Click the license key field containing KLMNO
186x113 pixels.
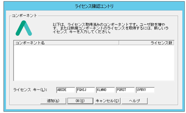coord(105,90)
